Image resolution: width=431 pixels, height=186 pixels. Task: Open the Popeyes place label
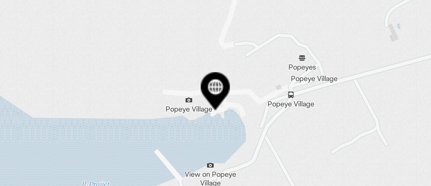tap(302, 67)
